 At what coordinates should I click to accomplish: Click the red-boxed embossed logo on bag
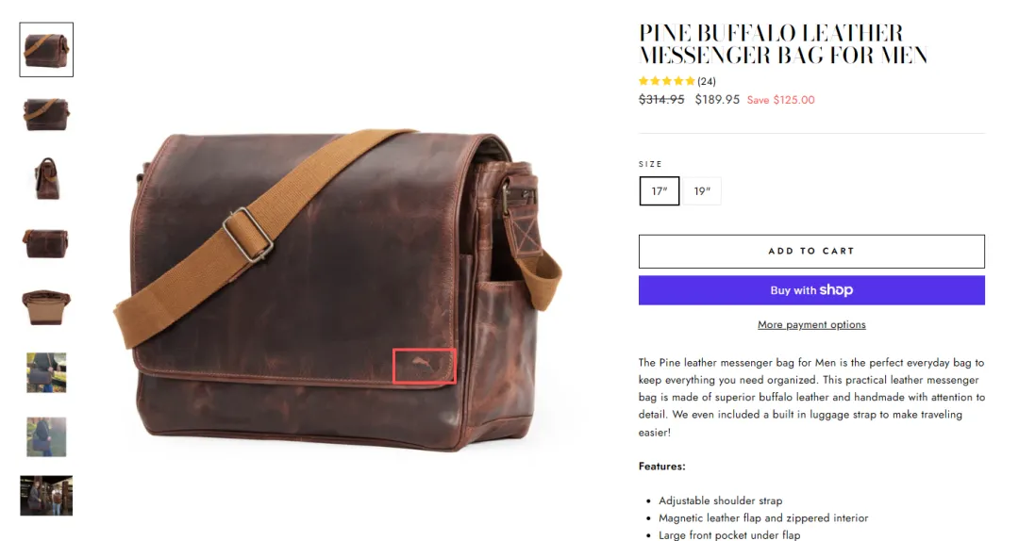pyautogui.click(x=425, y=367)
